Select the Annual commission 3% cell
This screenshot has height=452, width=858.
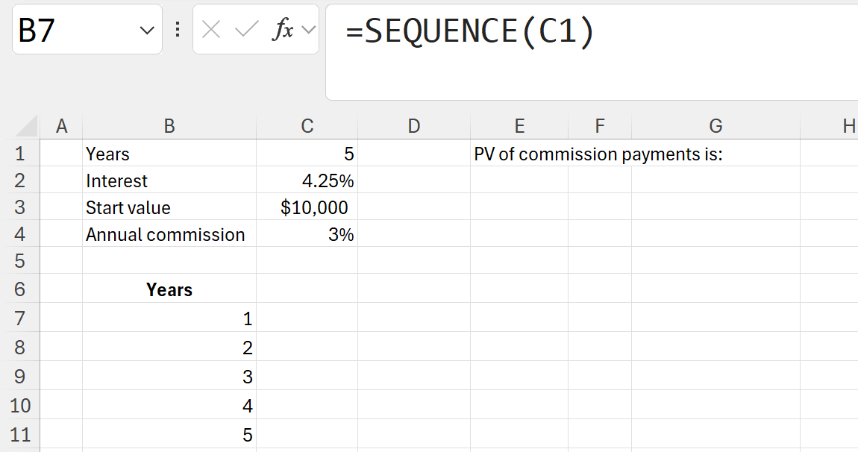[307, 235]
